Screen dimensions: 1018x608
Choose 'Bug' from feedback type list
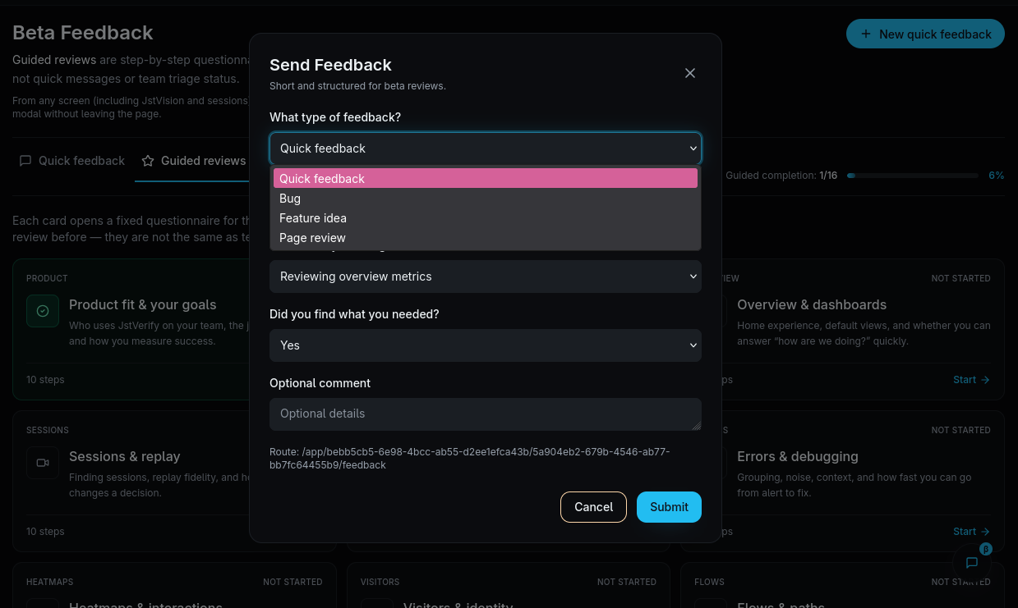486,199
